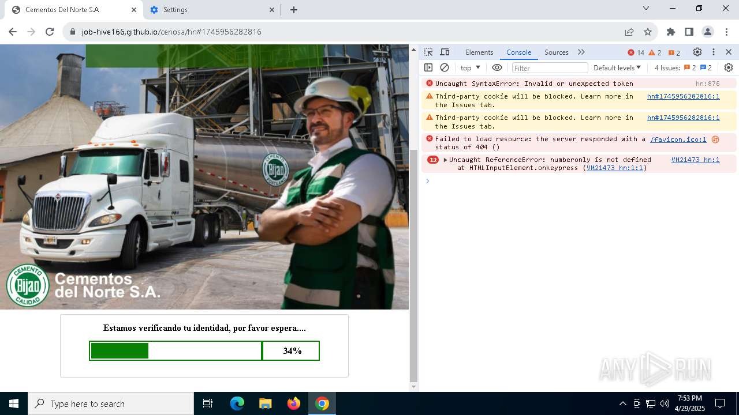Open VM21473 hn:1:1 stack trace link
This screenshot has width=739, height=415.
(x=614, y=168)
